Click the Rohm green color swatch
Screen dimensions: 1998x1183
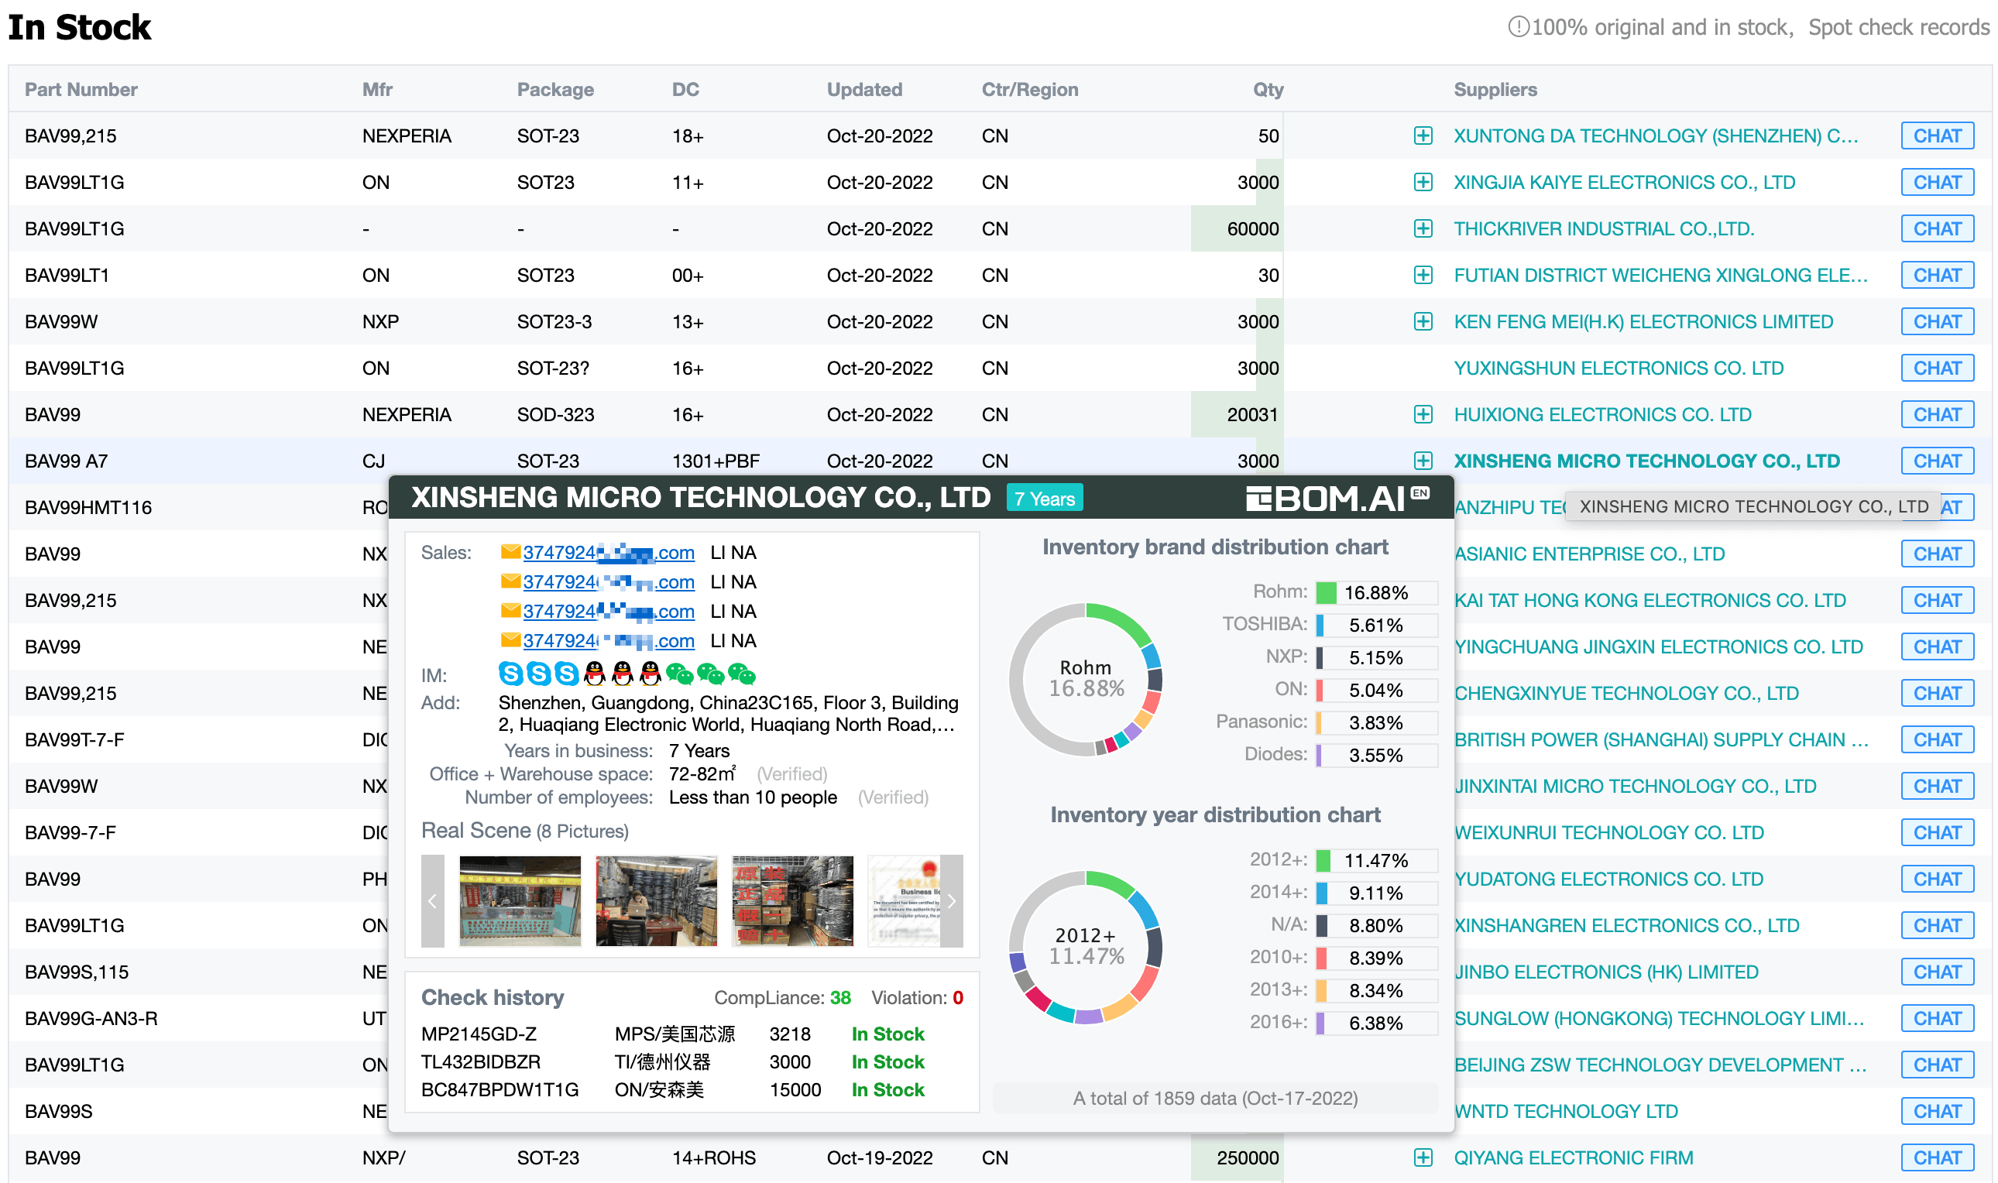(1326, 593)
